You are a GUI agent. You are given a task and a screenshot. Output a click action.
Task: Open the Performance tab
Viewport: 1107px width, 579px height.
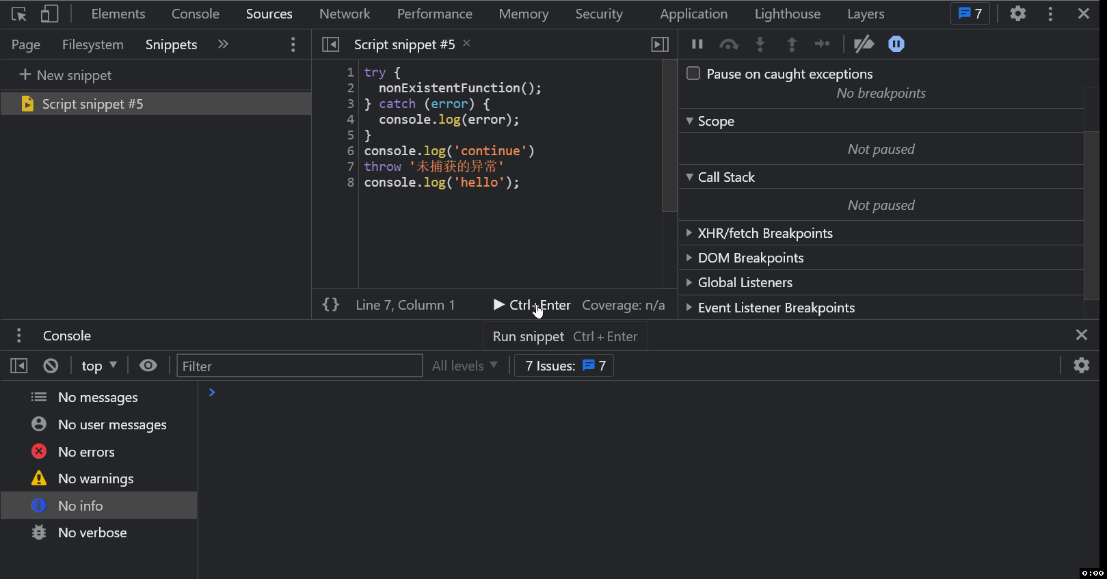pos(435,14)
